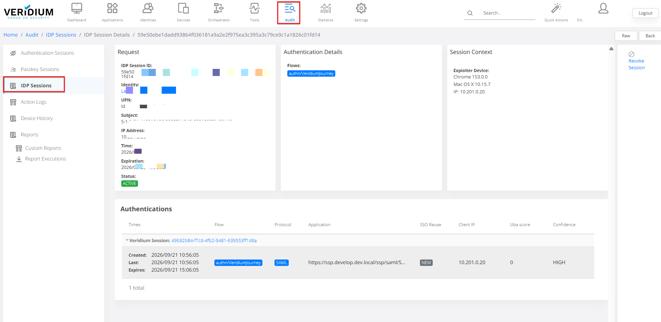
Task: Click the "1 total" count text
Action: pos(137,288)
